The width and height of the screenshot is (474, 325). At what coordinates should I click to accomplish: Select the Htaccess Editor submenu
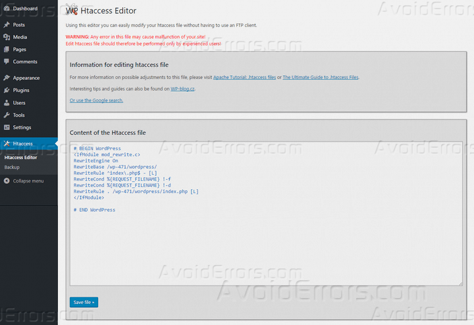coord(20,158)
